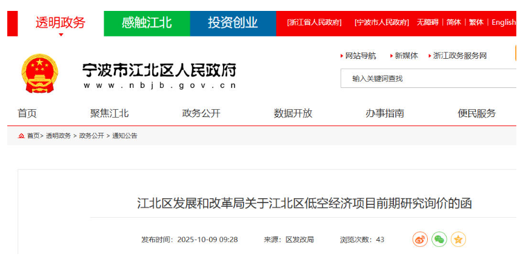Viewport: 523px width, 268px height.
Task: Open 浙江政务服务网 link
Action: click(460, 56)
